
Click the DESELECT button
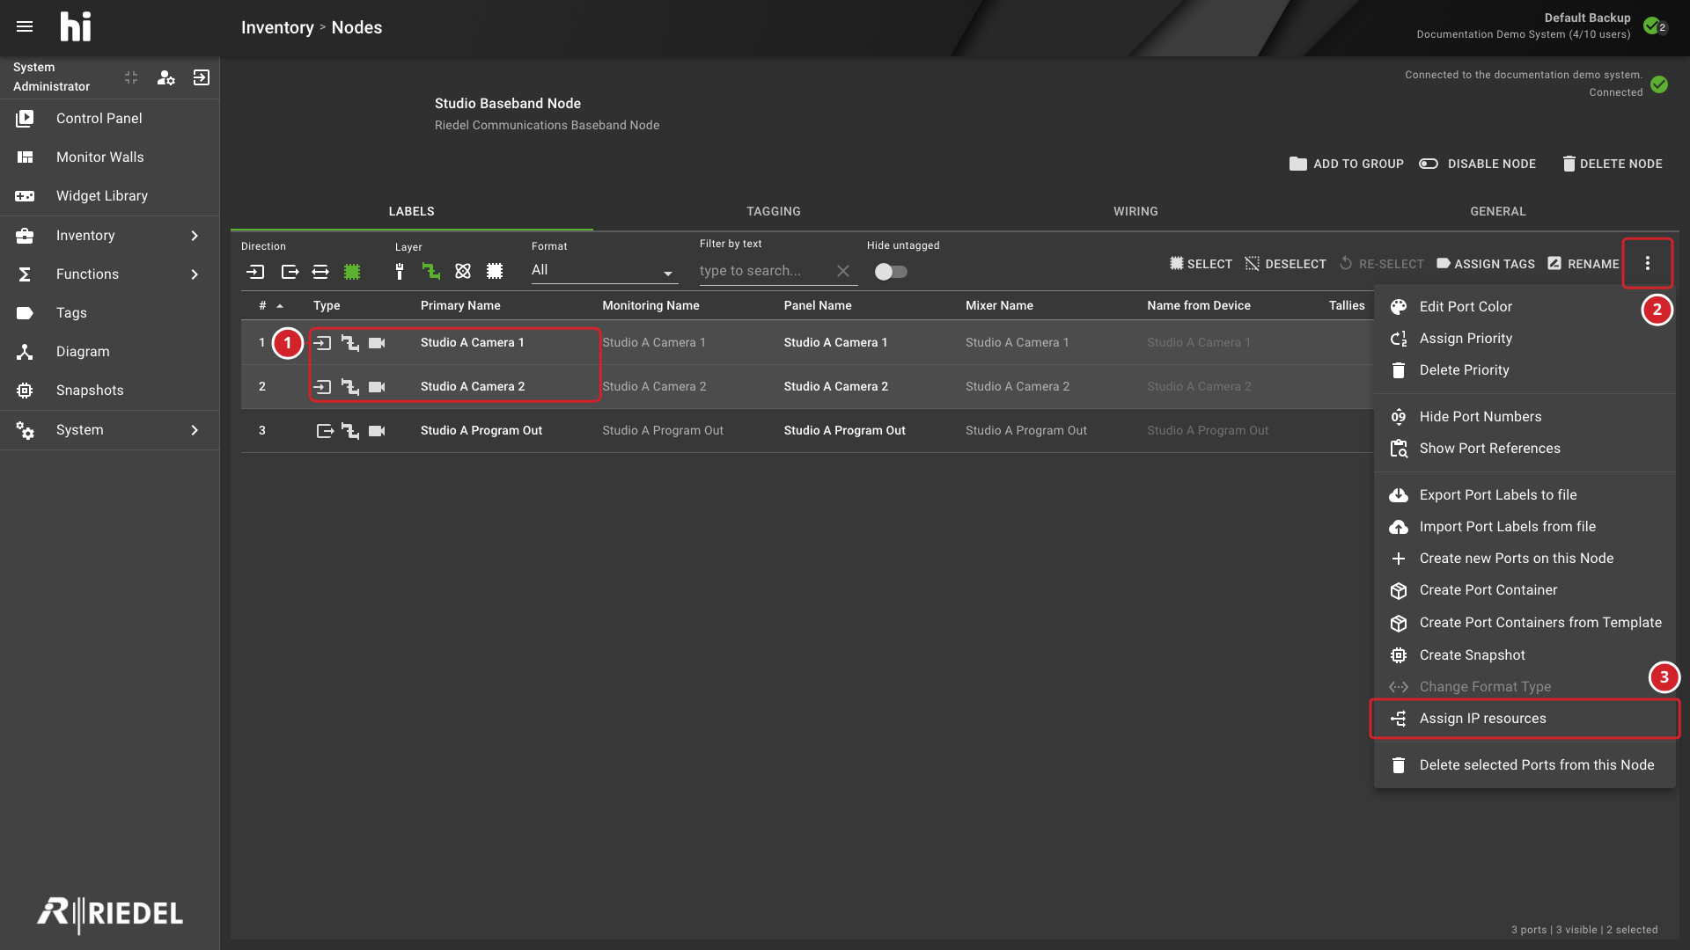1285,264
